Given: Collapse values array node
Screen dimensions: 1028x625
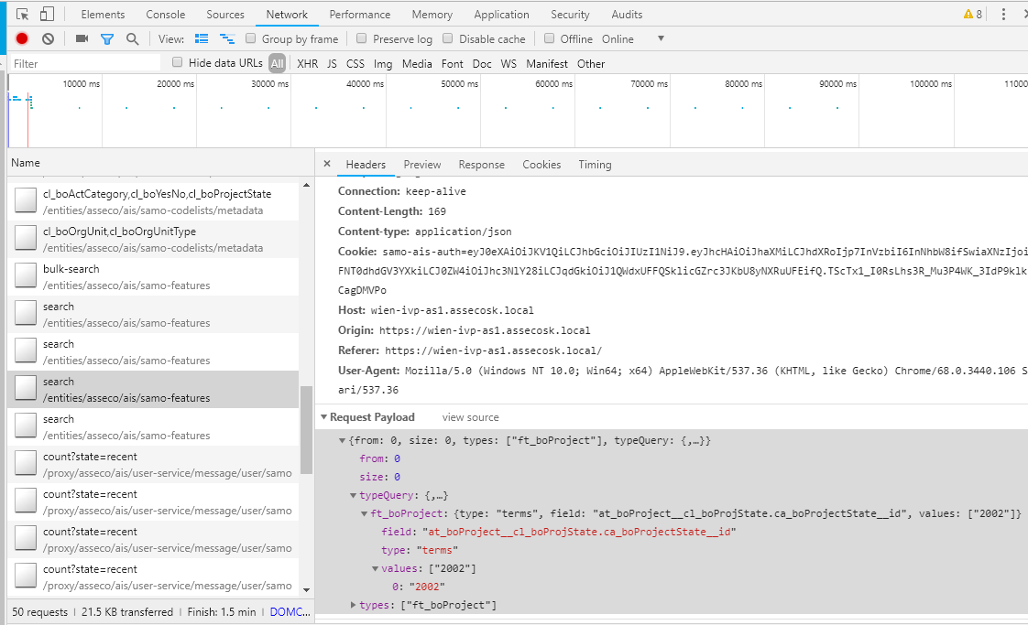Looking at the screenshot, I should (375, 569).
